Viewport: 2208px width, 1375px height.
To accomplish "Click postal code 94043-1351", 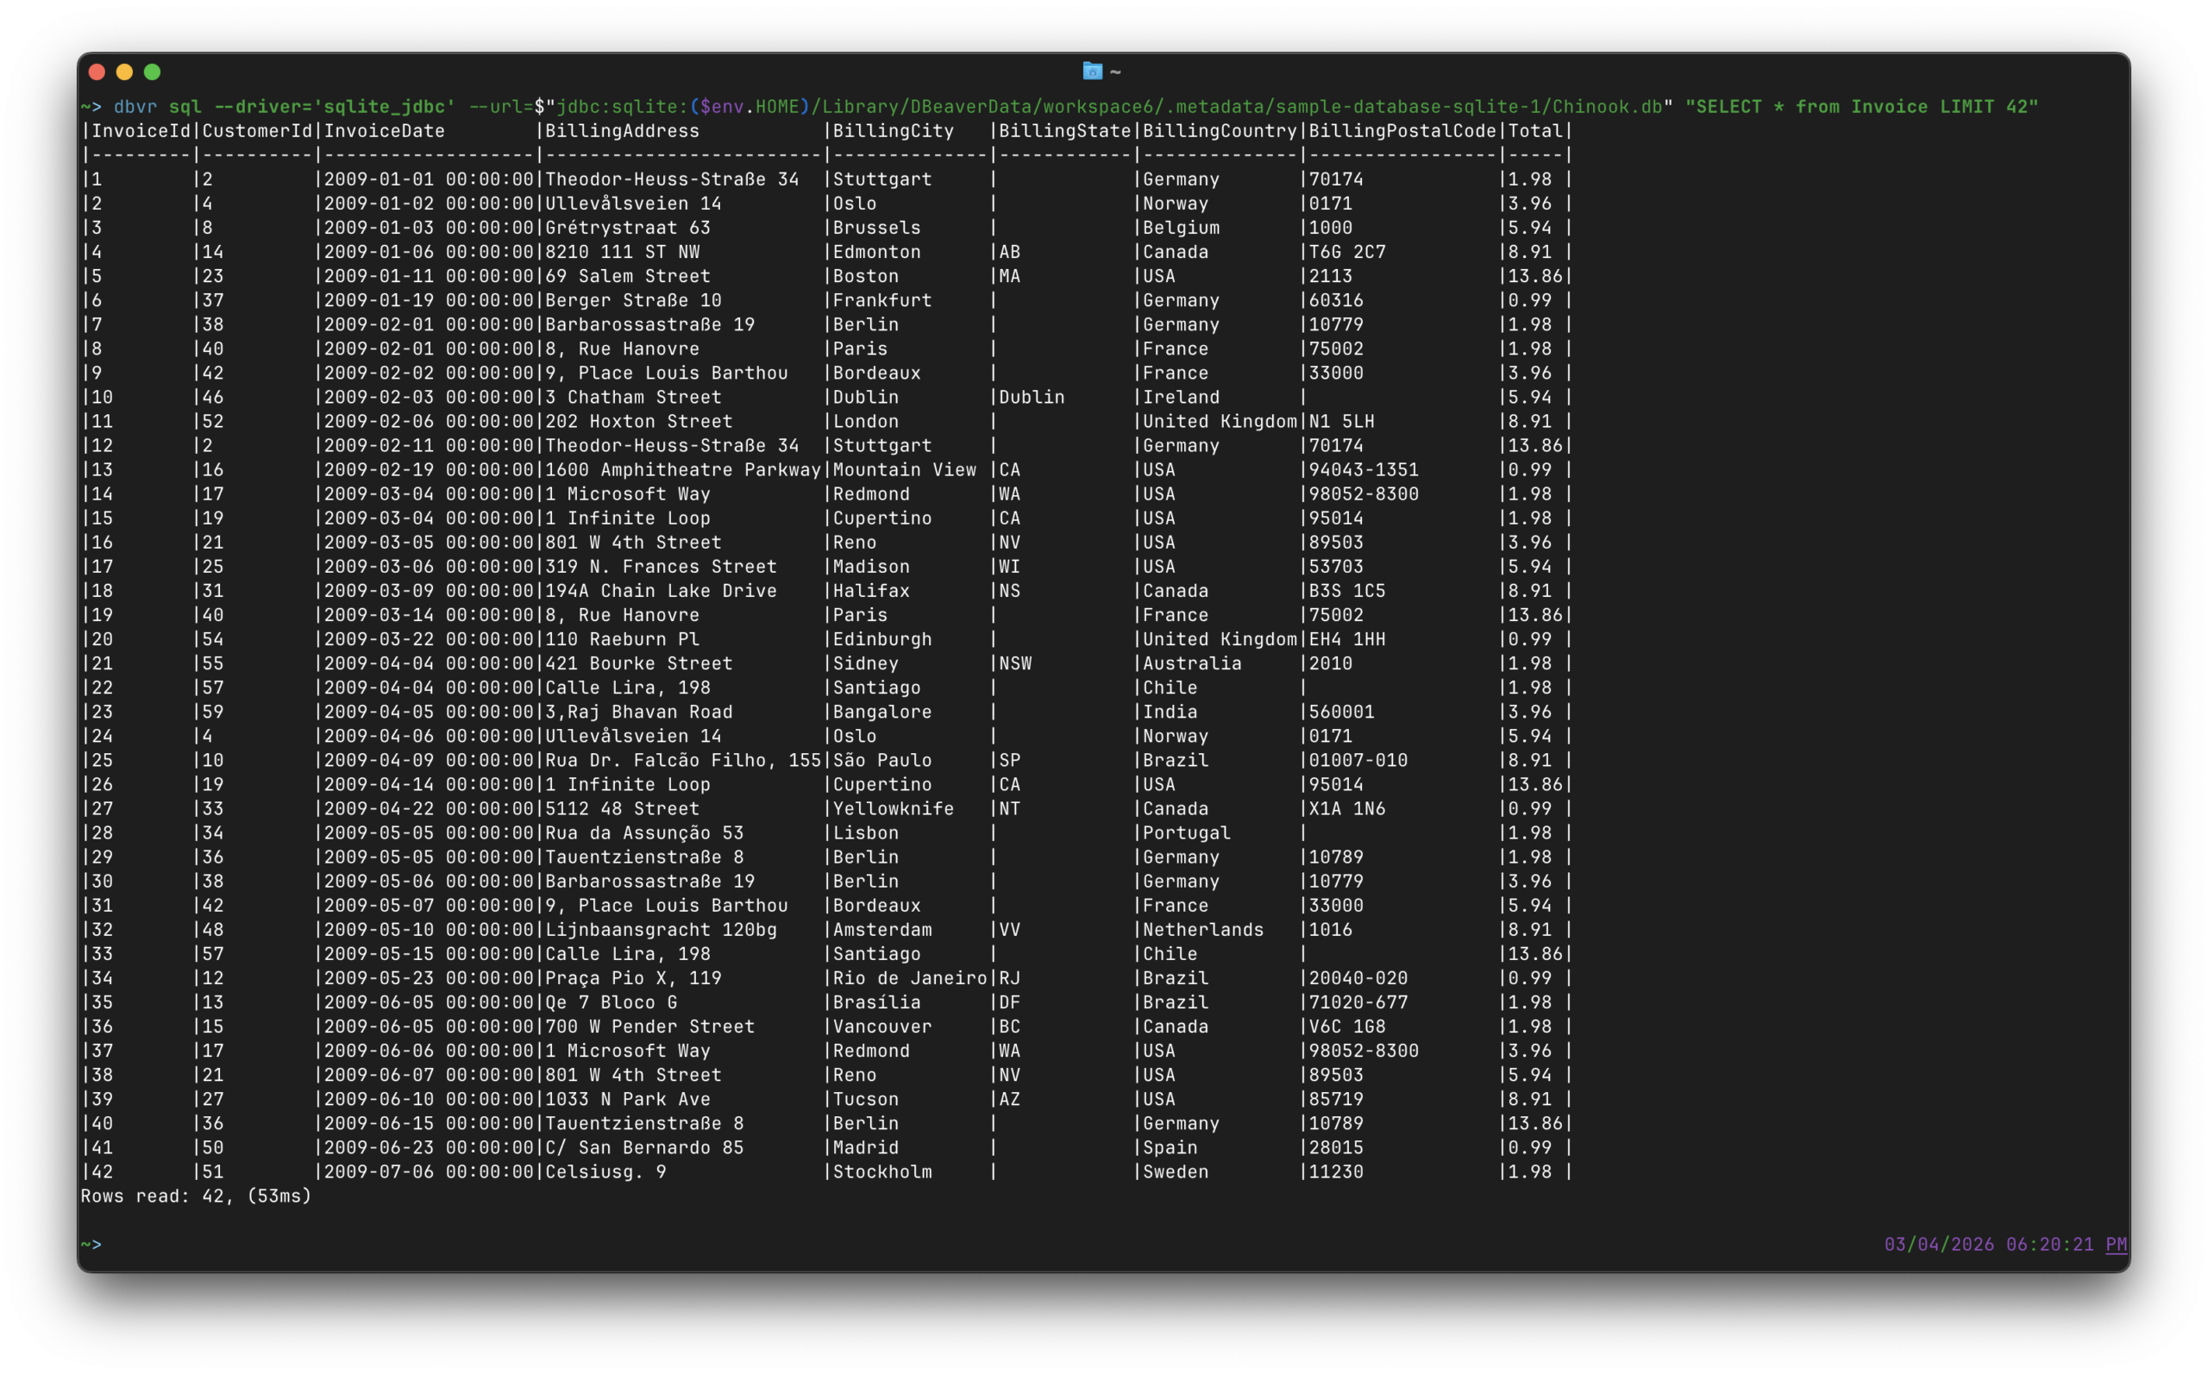I will tap(1363, 470).
